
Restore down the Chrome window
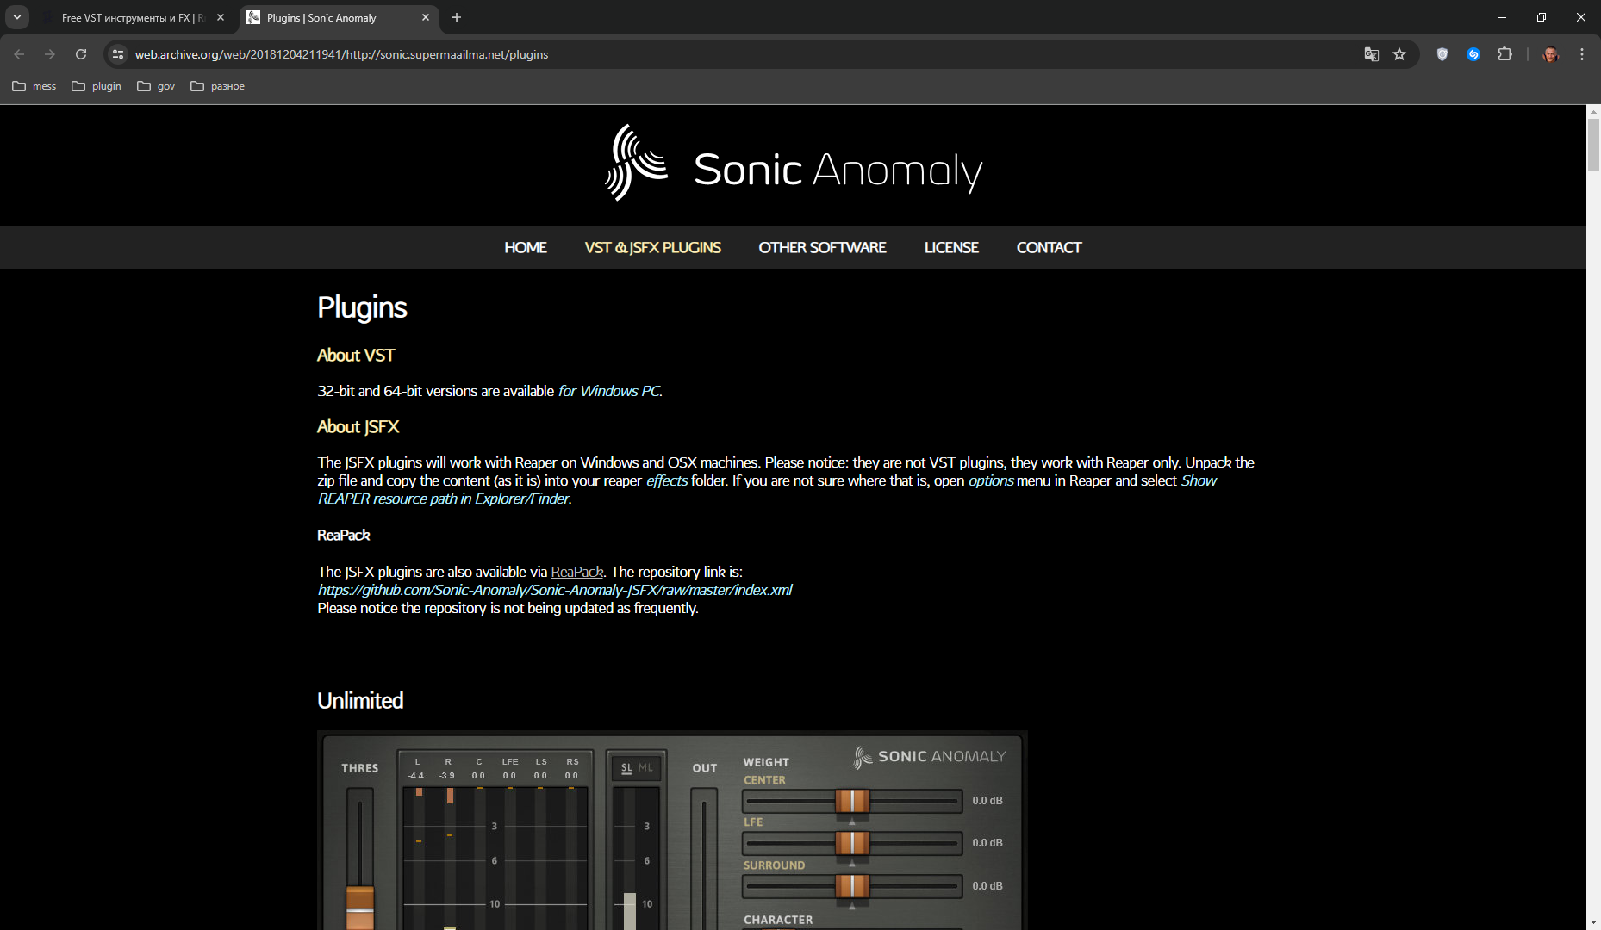coord(1542,17)
